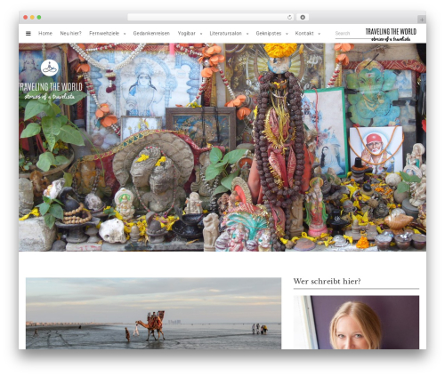
Task: Expand Geknipstes dropdown arrow
Action: point(287,34)
